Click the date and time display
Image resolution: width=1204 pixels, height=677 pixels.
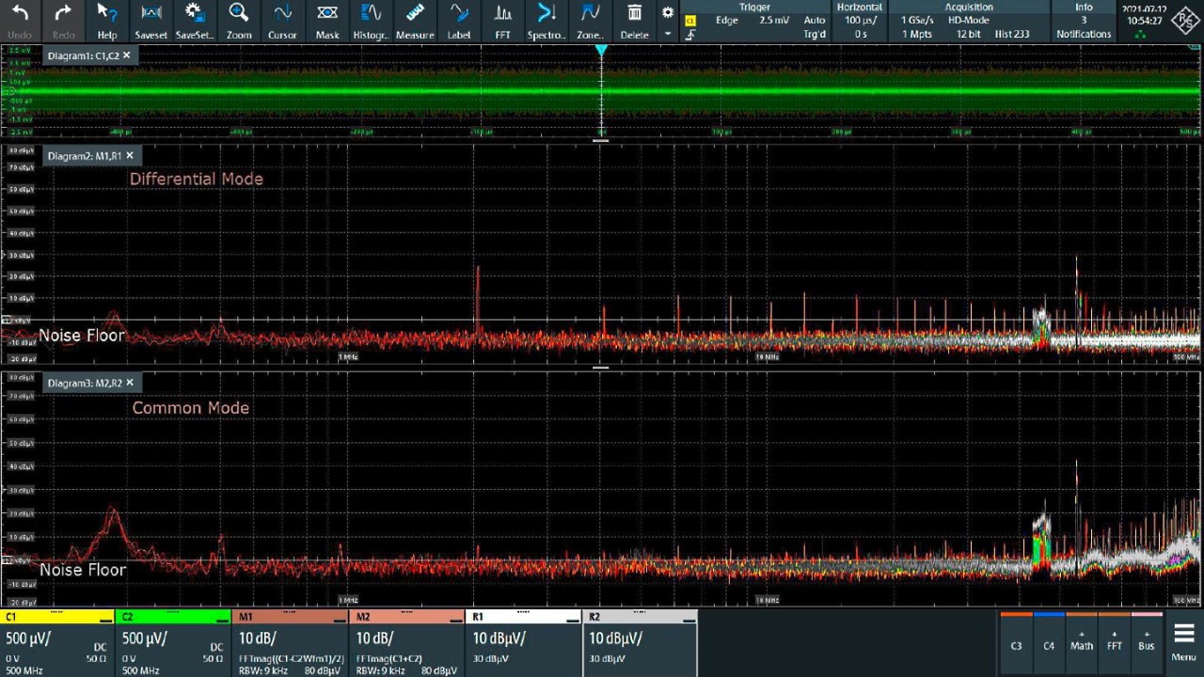(1143, 15)
